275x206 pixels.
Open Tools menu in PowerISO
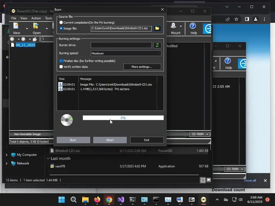(49, 18)
